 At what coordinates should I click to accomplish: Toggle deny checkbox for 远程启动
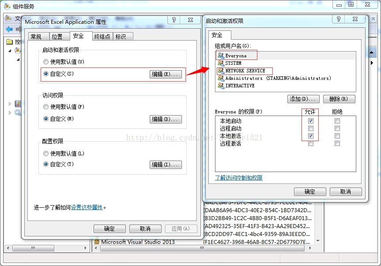click(337, 128)
